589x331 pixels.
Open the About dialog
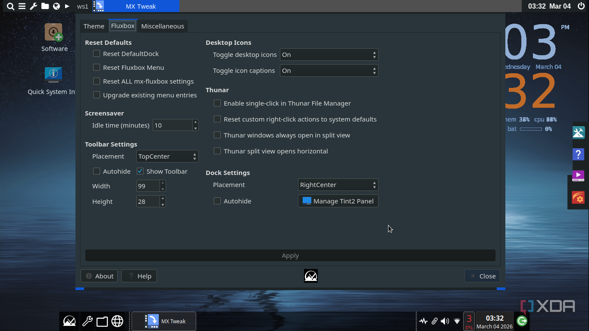tap(99, 276)
